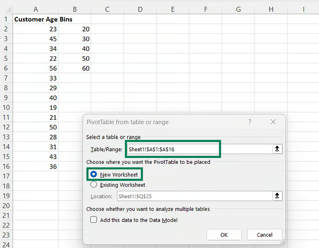
Task: Close the PivotTable dialog with X
Action: [273, 122]
